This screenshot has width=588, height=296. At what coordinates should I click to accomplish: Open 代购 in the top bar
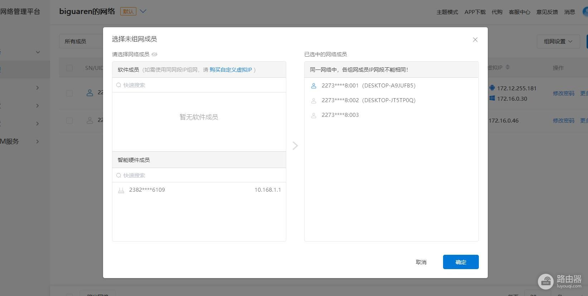tap(497, 12)
